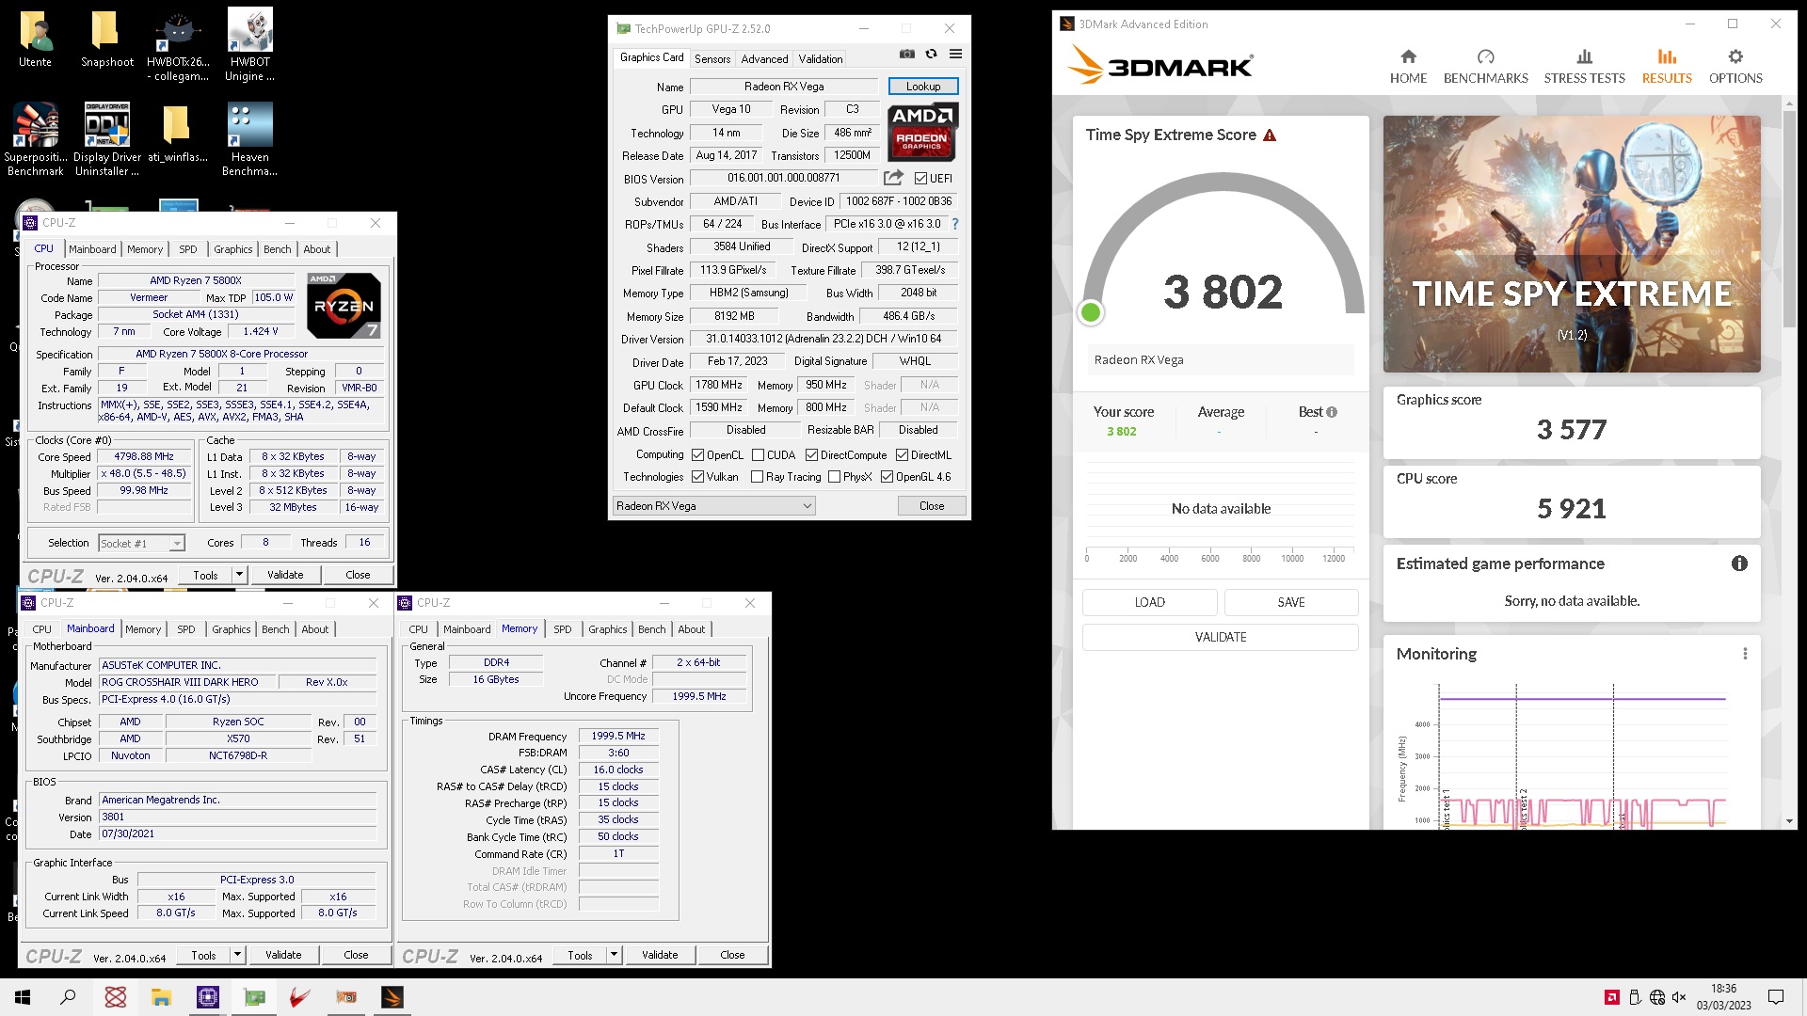Open Snapshoot desktop folder
This screenshot has width=1807, height=1016.
click(107, 40)
